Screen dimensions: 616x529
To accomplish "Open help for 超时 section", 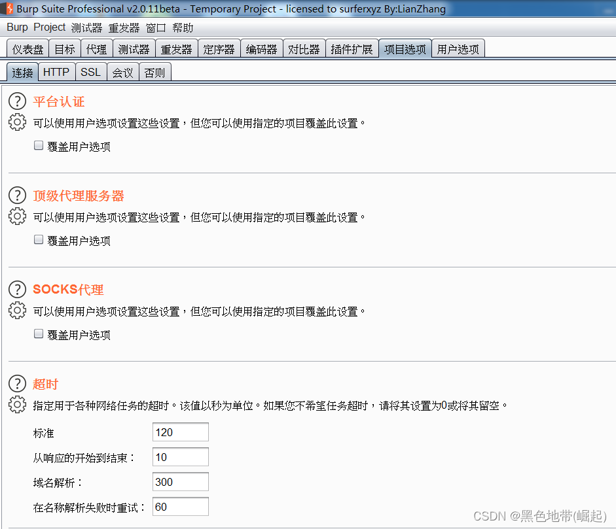I will (17, 384).
